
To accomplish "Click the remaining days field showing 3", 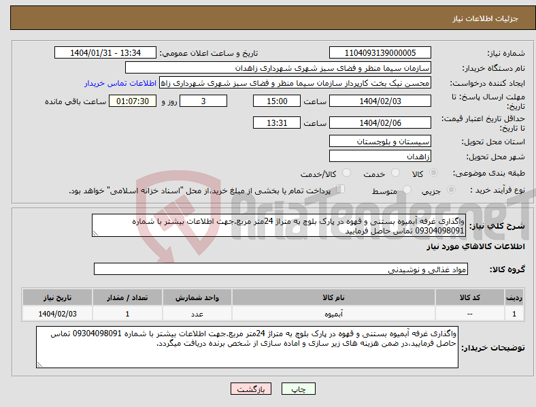I will 203,101.
